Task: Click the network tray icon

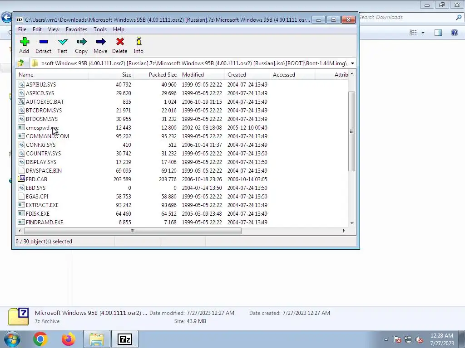Action: point(408,340)
